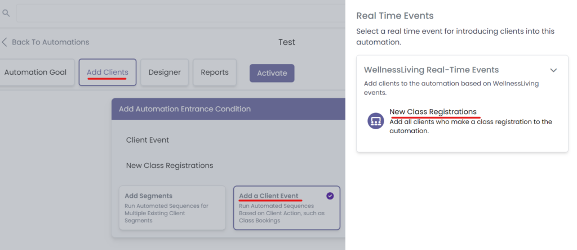Click the Back To Automations link
Screen dimensions: 577x250
click(x=50, y=42)
